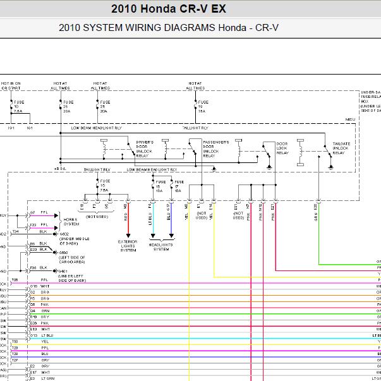Select the 'E13 WHT' wire label
This screenshot has width=381, height=381.
pos(40,329)
